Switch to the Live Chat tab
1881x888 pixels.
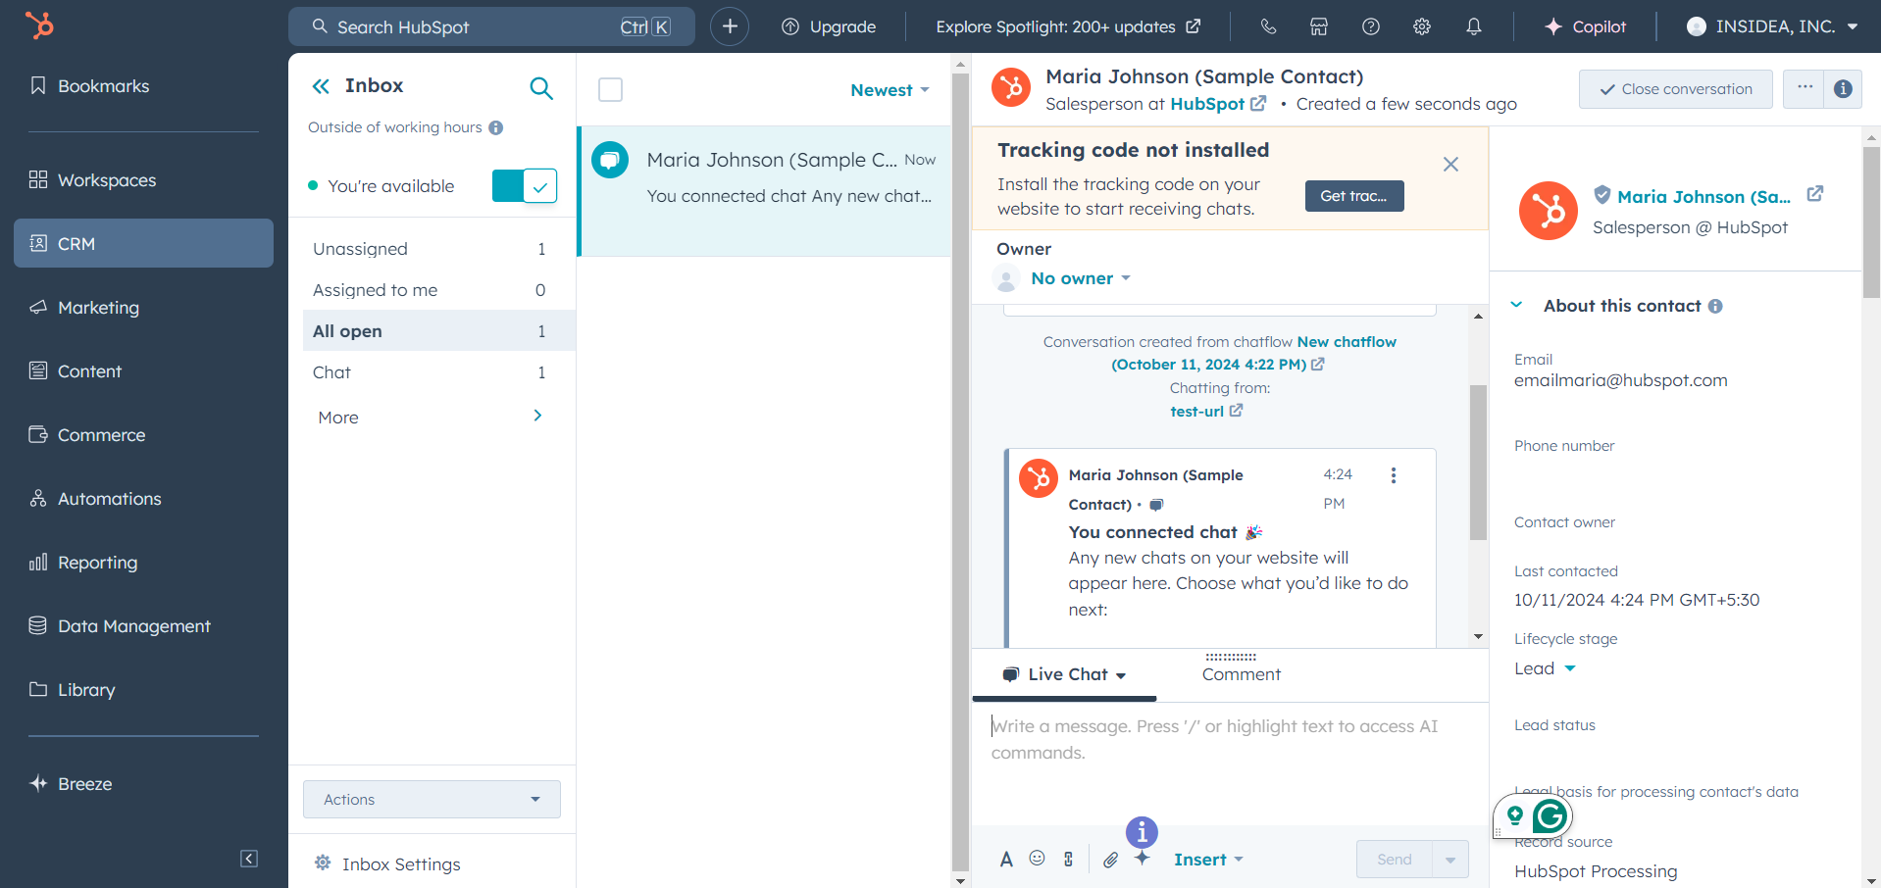tap(1064, 674)
